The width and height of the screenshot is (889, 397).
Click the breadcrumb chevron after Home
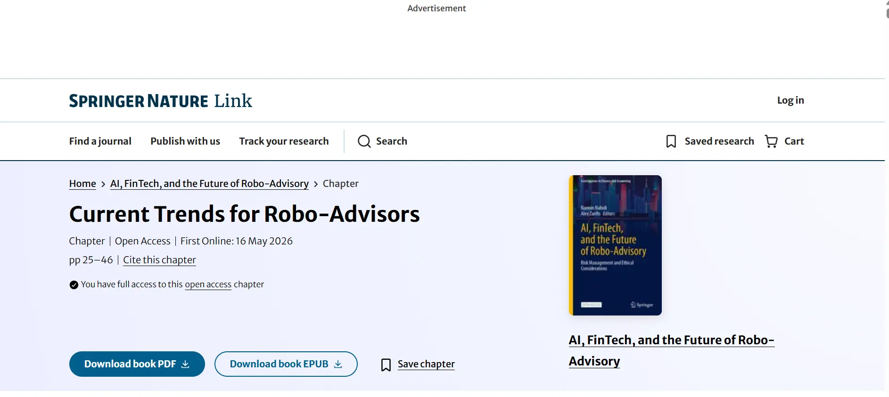[103, 184]
